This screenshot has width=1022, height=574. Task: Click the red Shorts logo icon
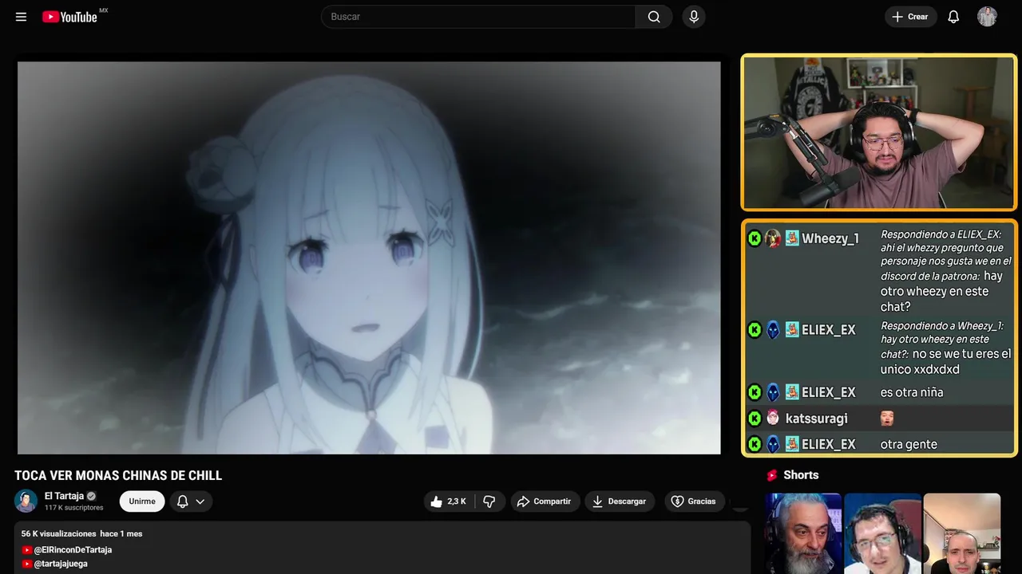(772, 475)
